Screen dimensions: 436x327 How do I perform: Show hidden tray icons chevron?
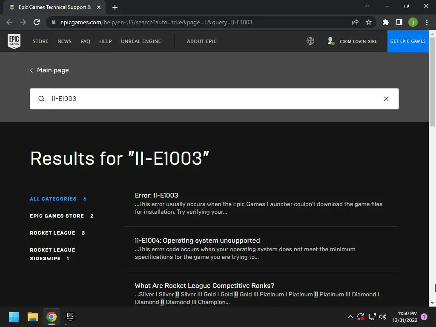350,317
